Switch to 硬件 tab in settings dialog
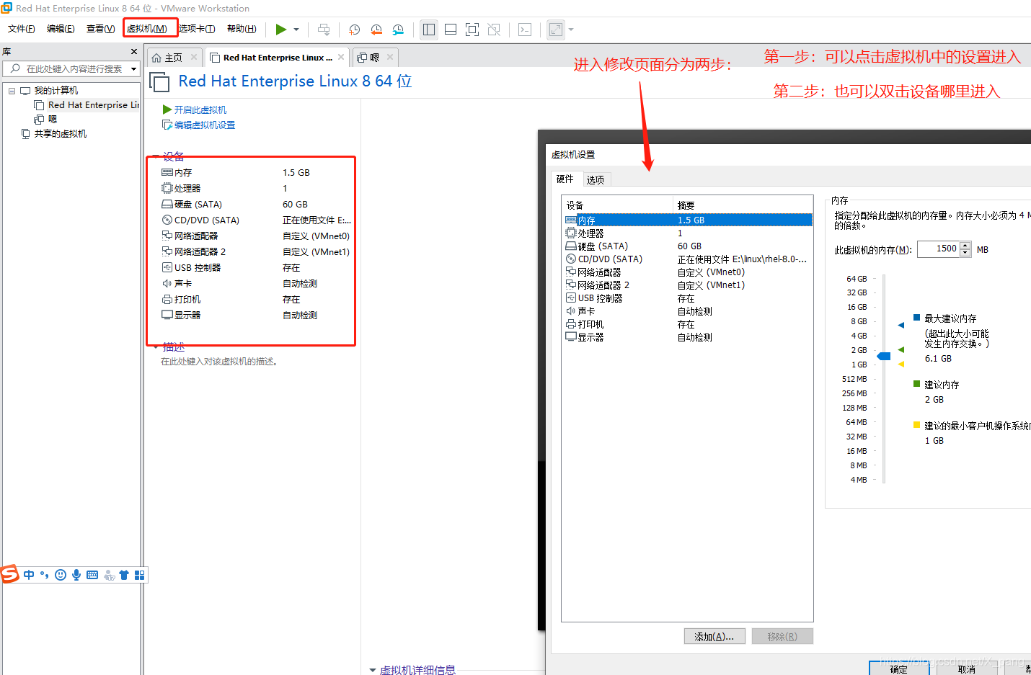This screenshot has width=1031, height=675. click(x=565, y=179)
